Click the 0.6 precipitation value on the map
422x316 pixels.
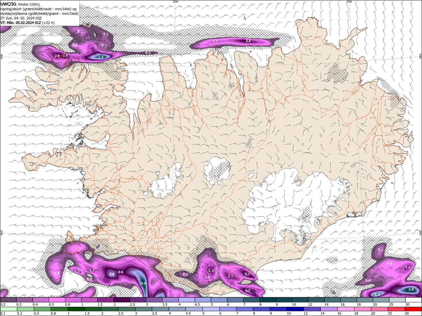point(75,45)
